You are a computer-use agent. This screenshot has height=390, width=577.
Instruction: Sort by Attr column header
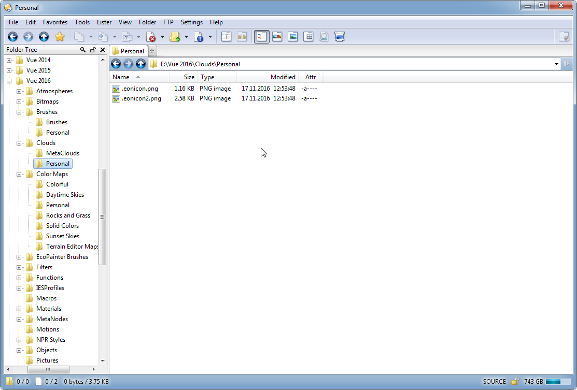click(311, 77)
